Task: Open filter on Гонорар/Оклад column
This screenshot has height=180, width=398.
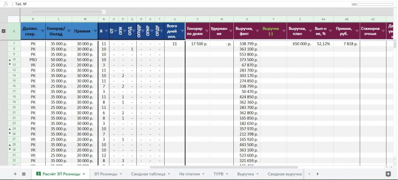Action: tap(69, 31)
